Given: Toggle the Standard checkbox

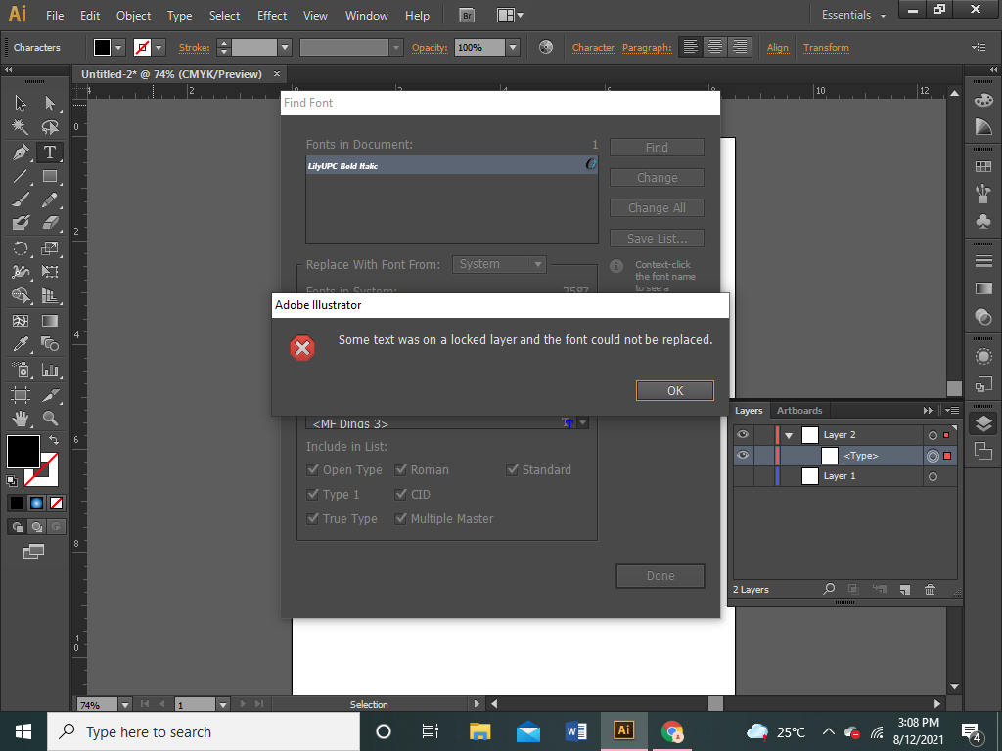Looking at the screenshot, I should pos(512,470).
